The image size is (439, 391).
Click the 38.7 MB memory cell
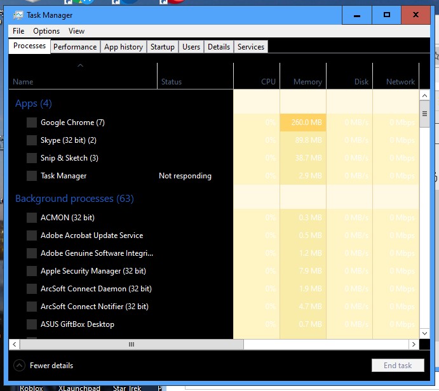(303, 158)
